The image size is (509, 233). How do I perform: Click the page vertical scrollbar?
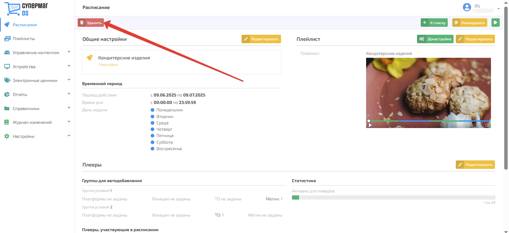tap(506, 87)
